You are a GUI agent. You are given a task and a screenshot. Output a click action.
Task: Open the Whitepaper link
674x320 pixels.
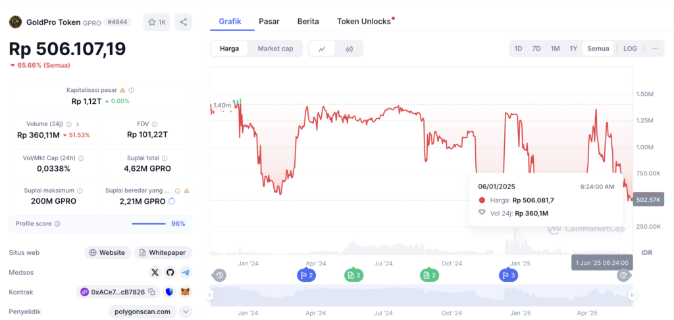tap(163, 252)
